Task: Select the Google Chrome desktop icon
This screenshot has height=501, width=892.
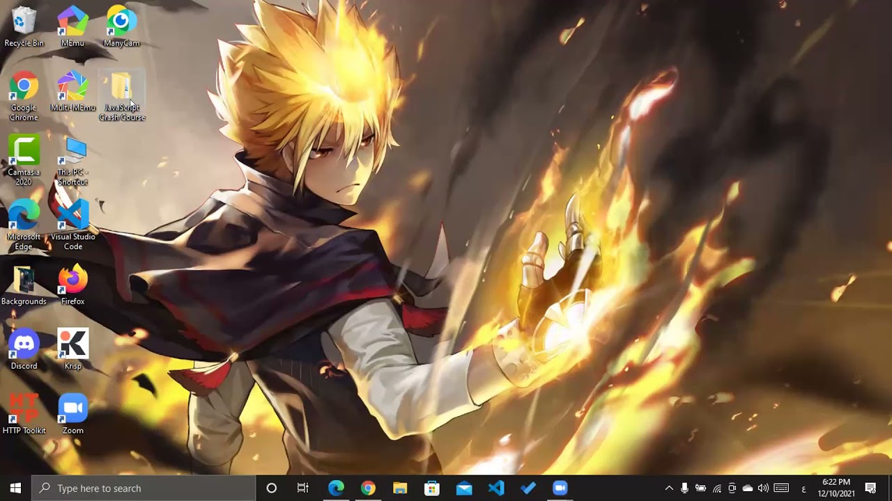Action: coord(24,97)
